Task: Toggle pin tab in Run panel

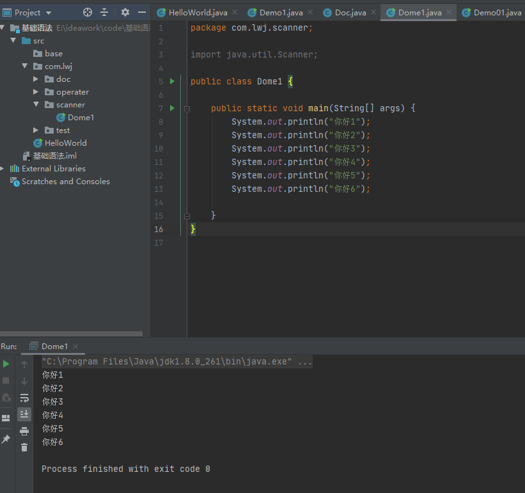Action: 6,439
